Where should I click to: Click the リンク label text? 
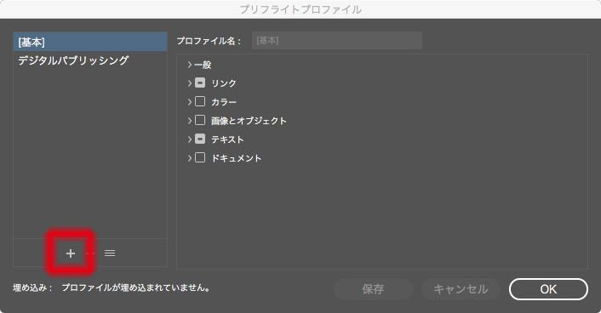pyautogui.click(x=224, y=83)
